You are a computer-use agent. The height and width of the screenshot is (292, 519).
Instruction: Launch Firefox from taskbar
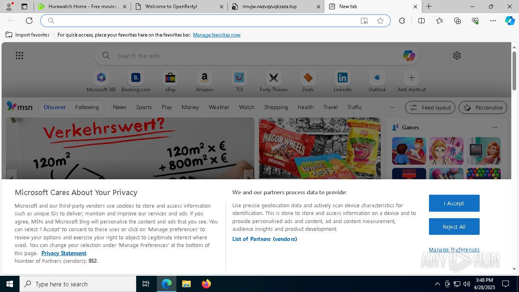pyautogui.click(x=206, y=284)
